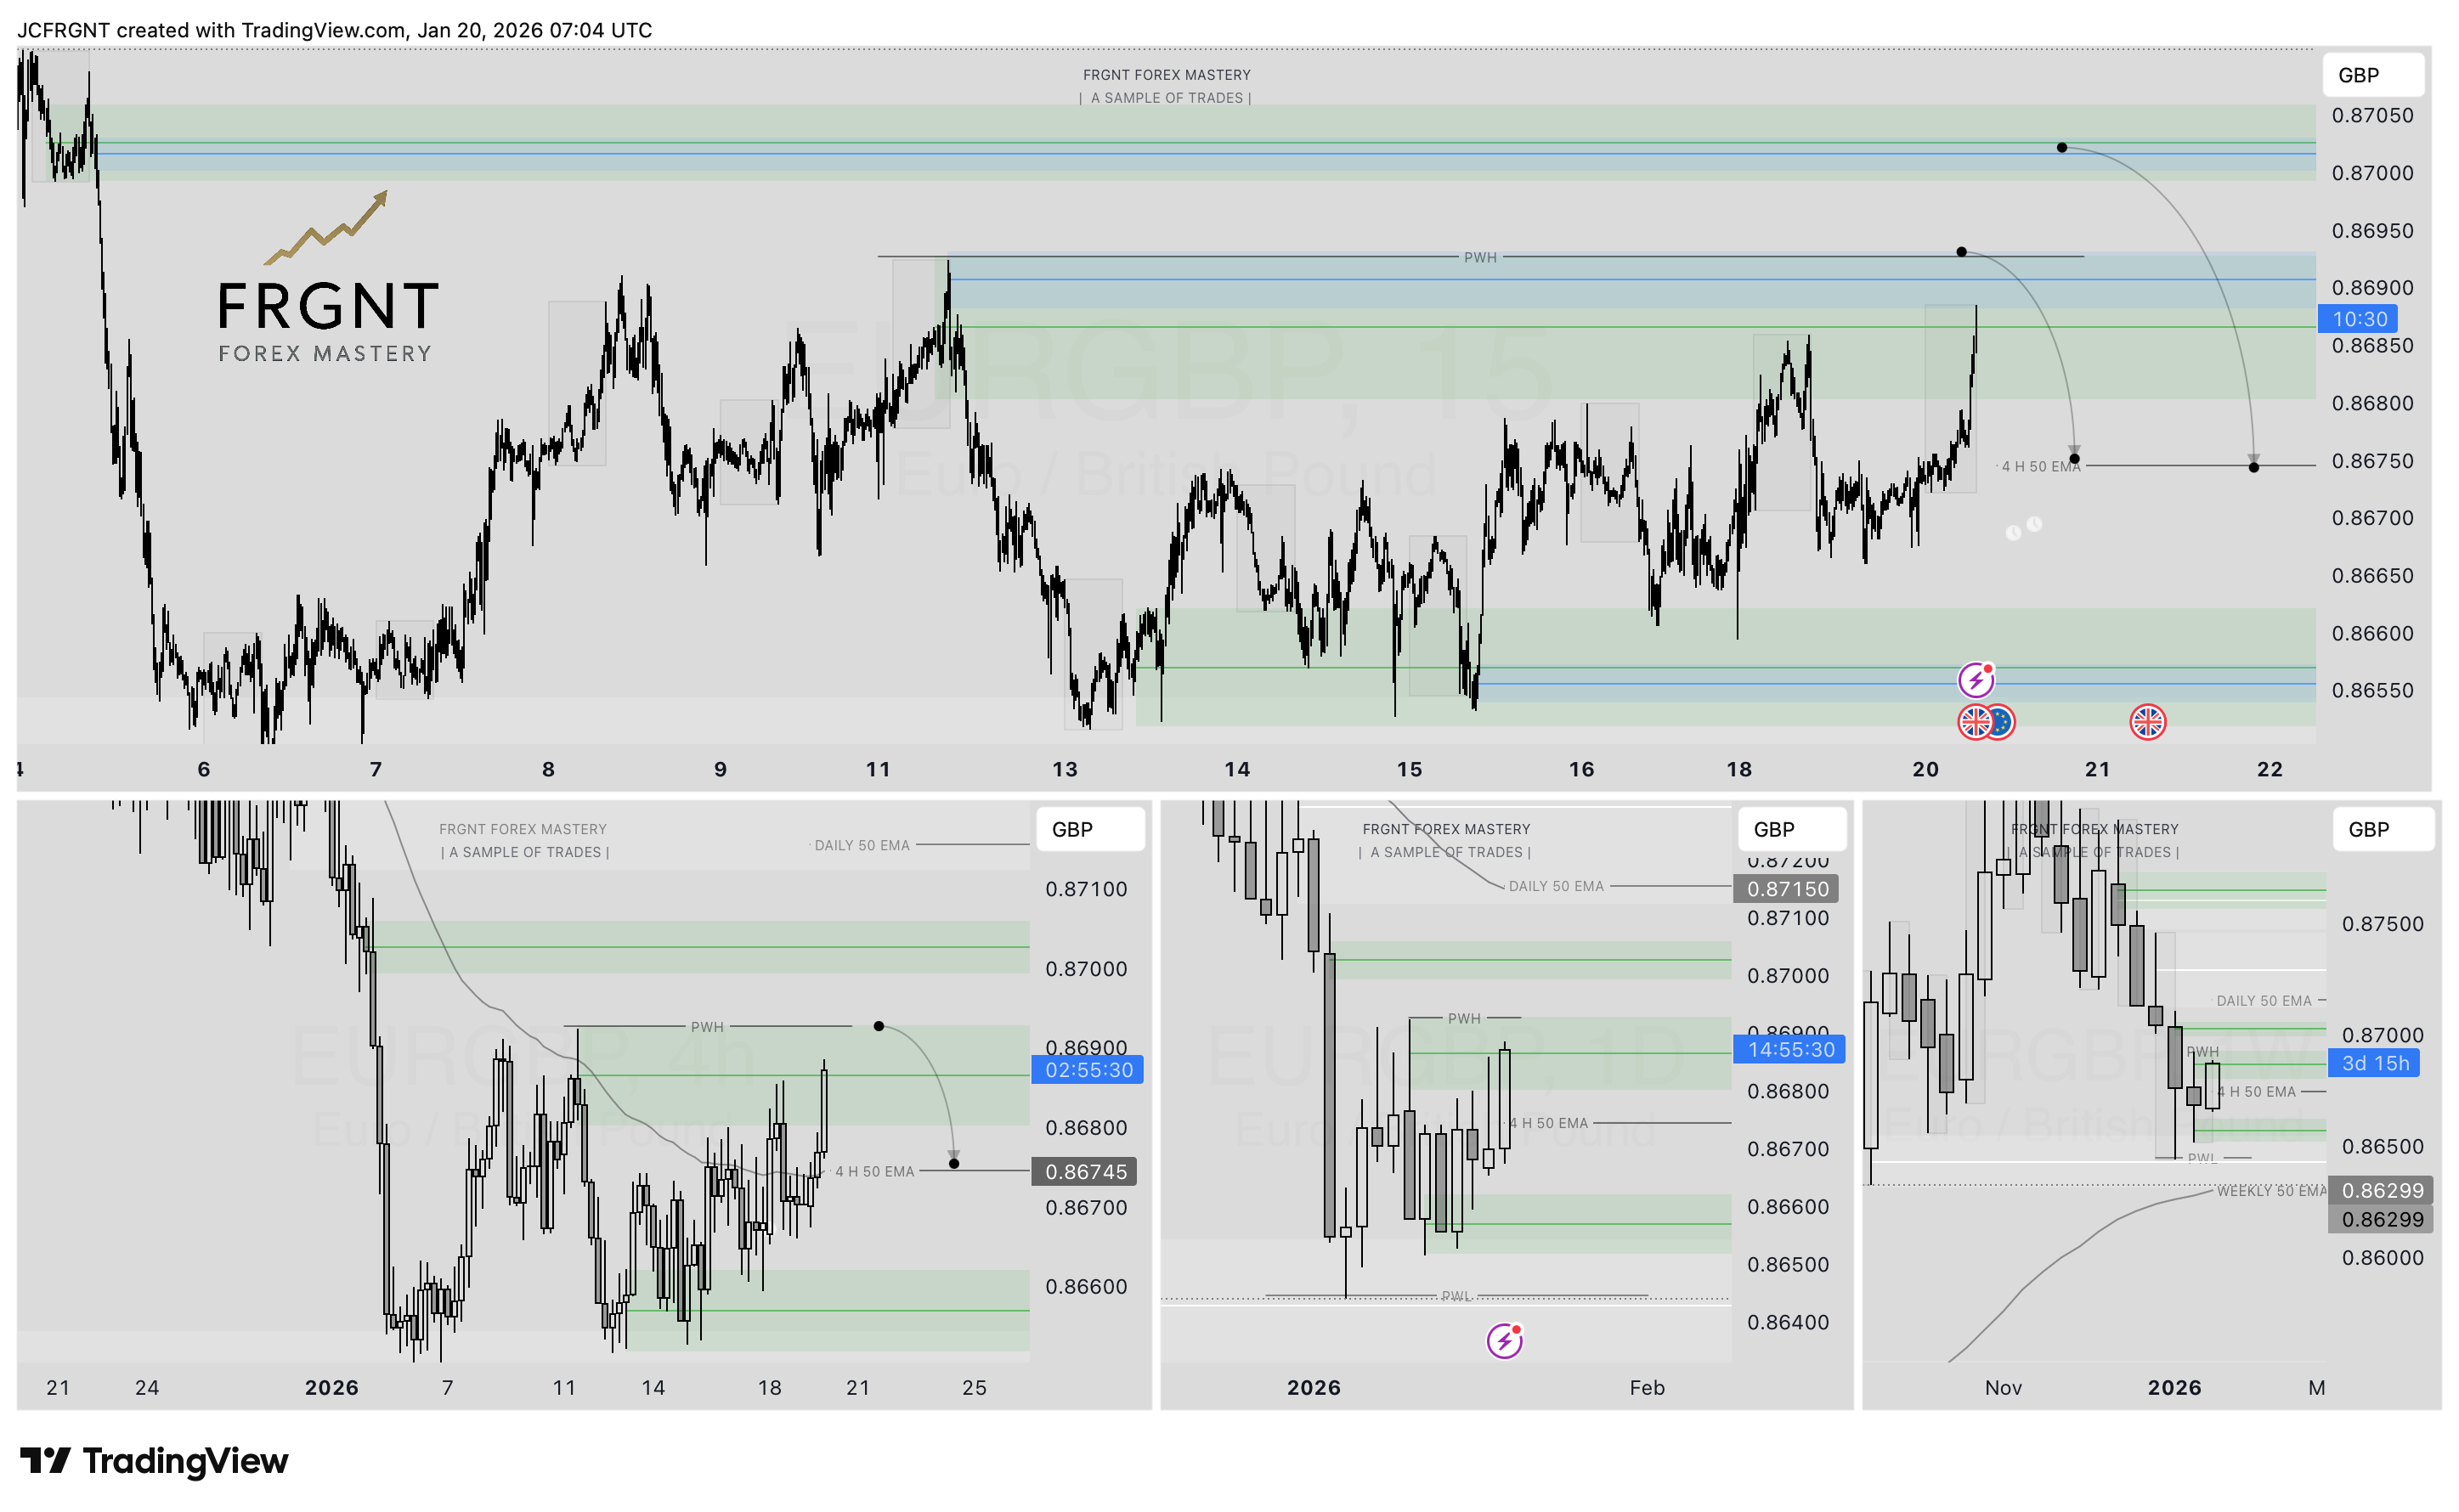Click 0.86600 on the 4h price axis
The height and width of the screenshot is (1512, 2459).
coord(1086,1286)
